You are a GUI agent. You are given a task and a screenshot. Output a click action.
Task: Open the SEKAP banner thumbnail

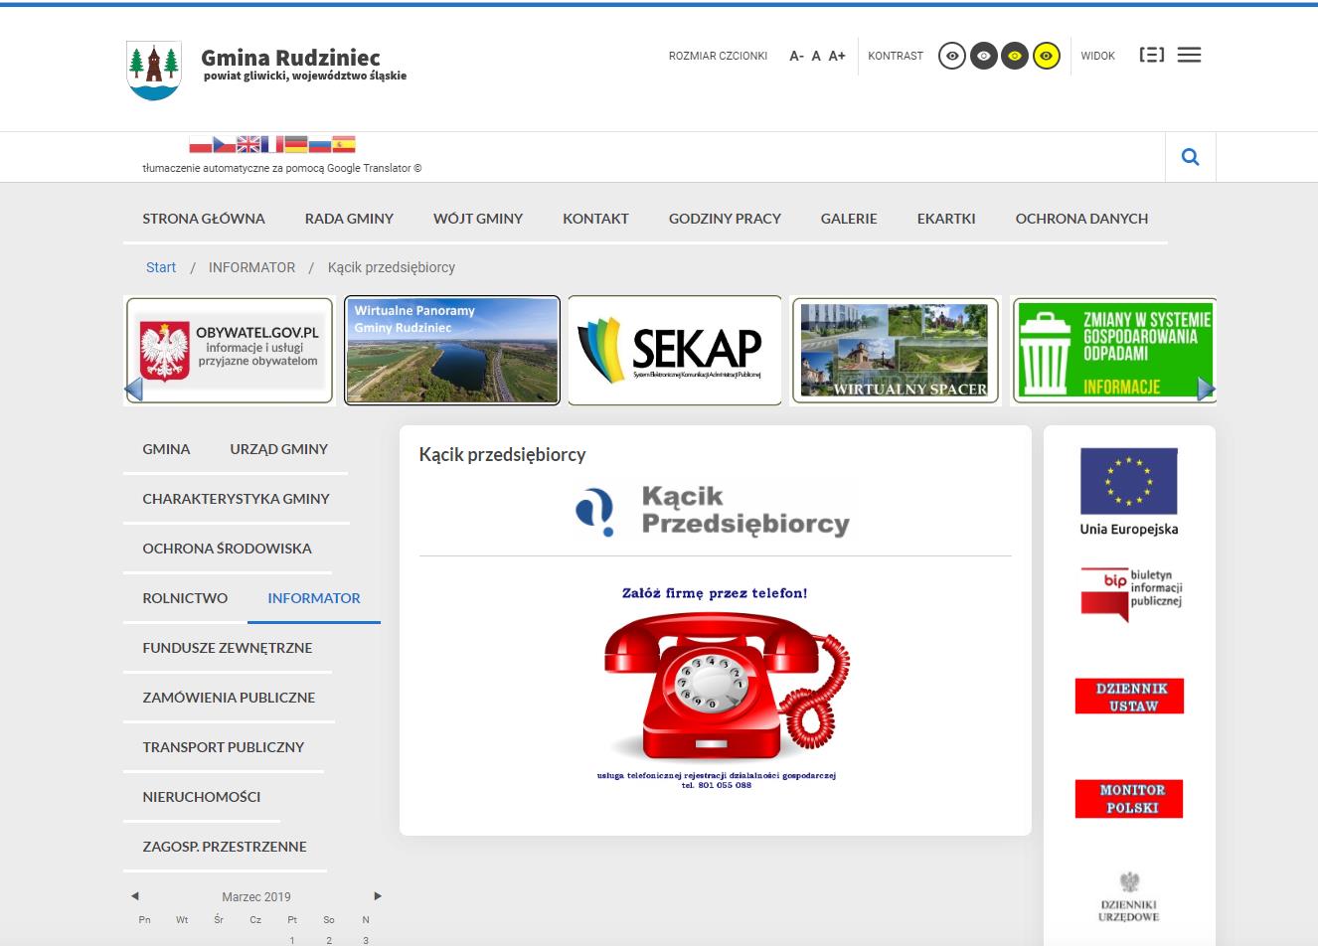[x=675, y=351]
